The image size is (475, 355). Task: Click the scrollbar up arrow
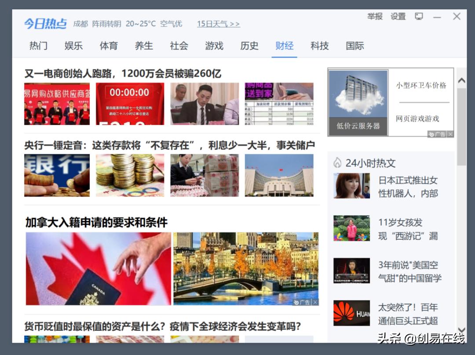pyautogui.click(x=462, y=80)
